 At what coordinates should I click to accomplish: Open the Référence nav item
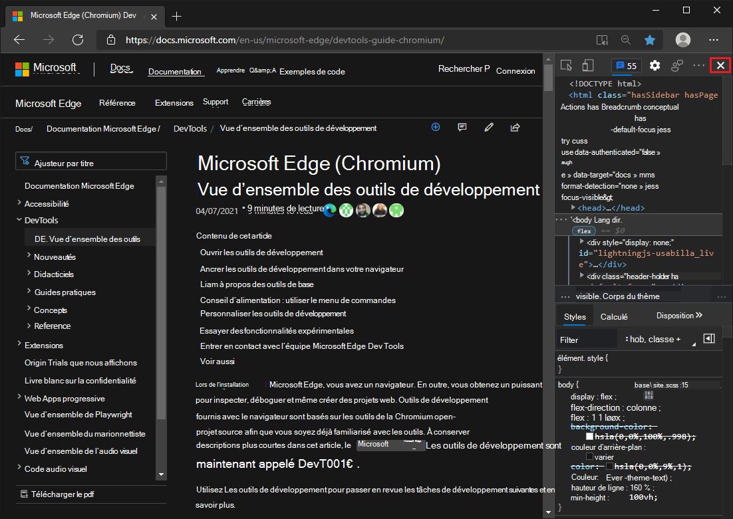click(117, 103)
